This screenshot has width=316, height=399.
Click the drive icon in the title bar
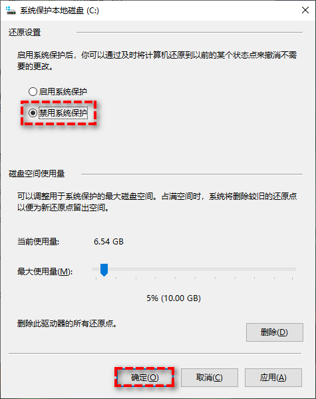coord(11,11)
